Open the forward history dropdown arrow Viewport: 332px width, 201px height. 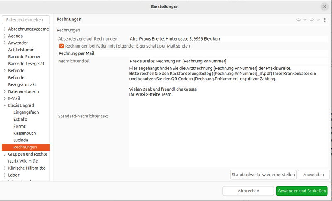318,19
